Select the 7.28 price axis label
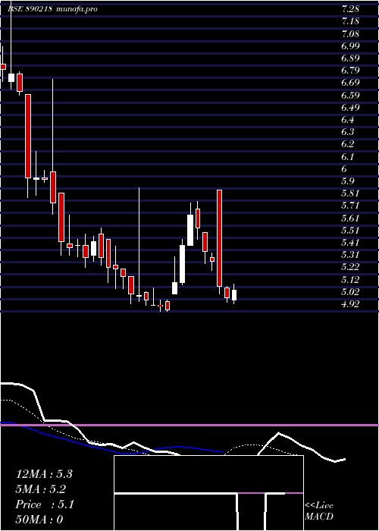 click(350, 9)
